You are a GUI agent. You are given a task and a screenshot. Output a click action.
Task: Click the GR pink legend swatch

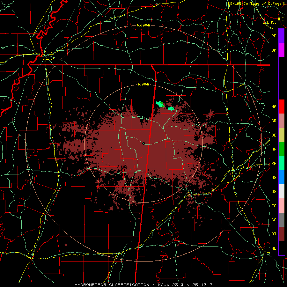(282, 121)
